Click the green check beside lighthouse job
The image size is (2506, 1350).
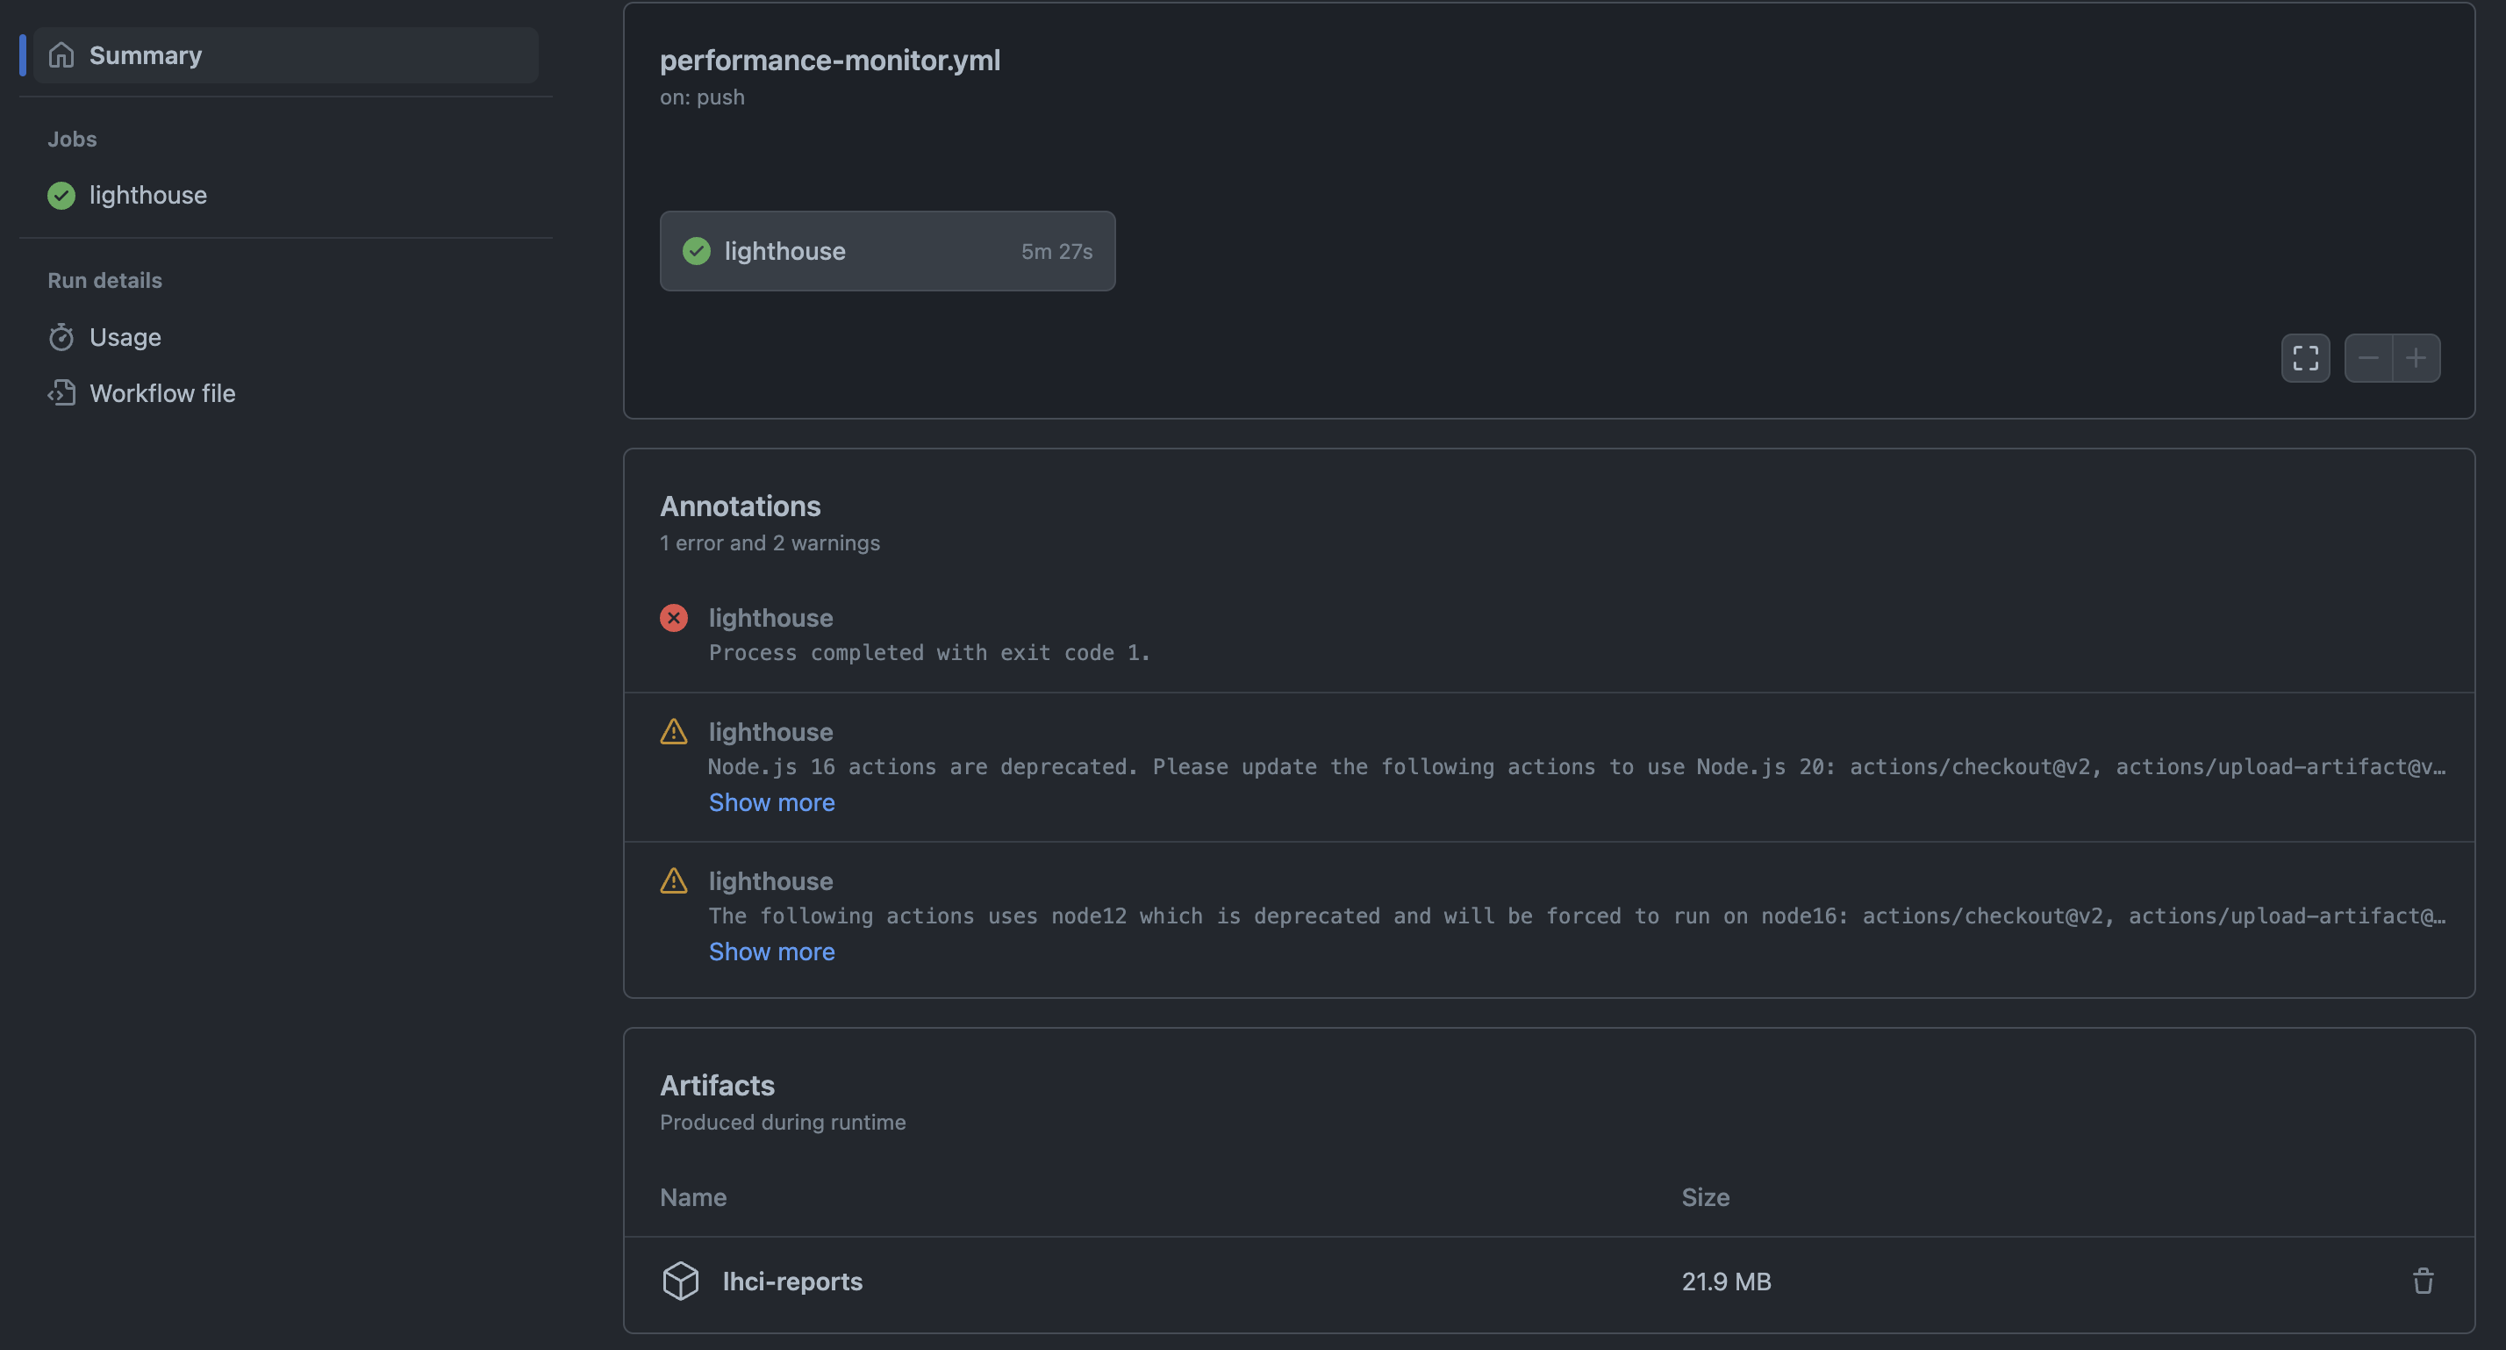(x=61, y=196)
